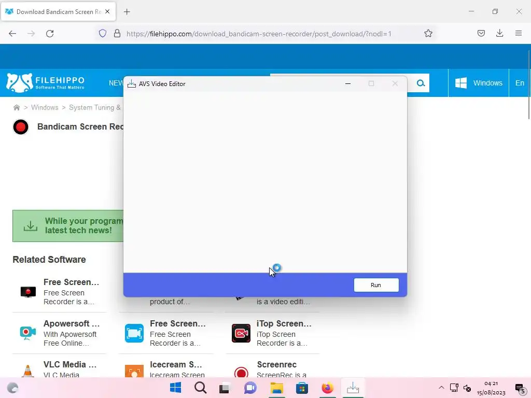Open tracking protection shield icon
This screenshot has height=398, width=531.
(103, 33)
